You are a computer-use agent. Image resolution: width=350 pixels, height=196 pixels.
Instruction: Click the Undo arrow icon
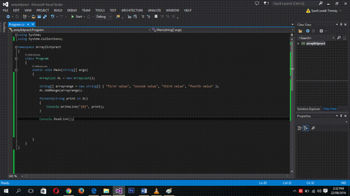click(x=52, y=17)
